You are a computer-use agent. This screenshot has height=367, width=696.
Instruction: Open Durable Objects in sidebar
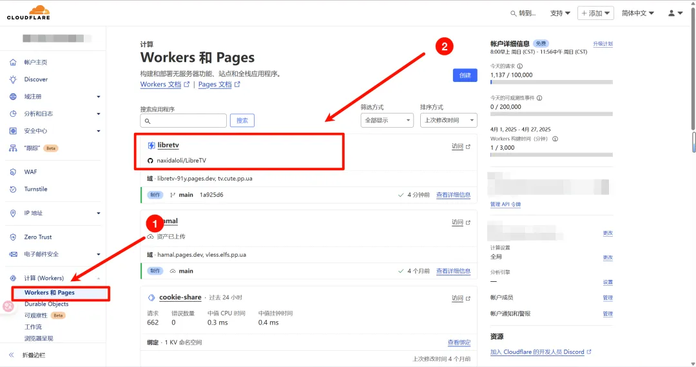point(46,304)
